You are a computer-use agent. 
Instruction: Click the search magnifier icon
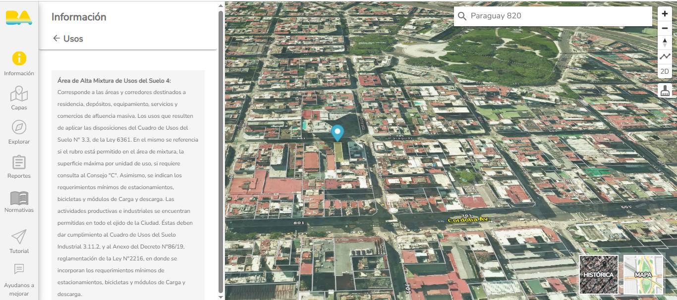pos(462,16)
